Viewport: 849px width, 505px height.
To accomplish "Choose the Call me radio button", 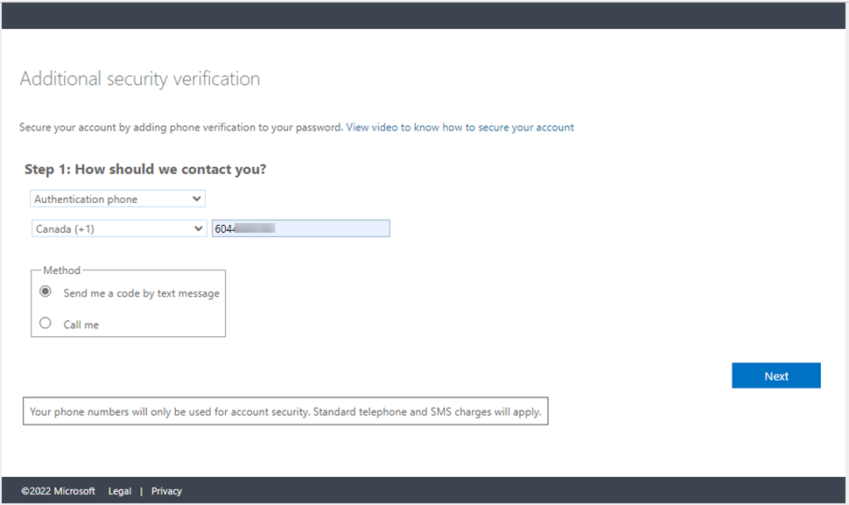I will pos(46,323).
